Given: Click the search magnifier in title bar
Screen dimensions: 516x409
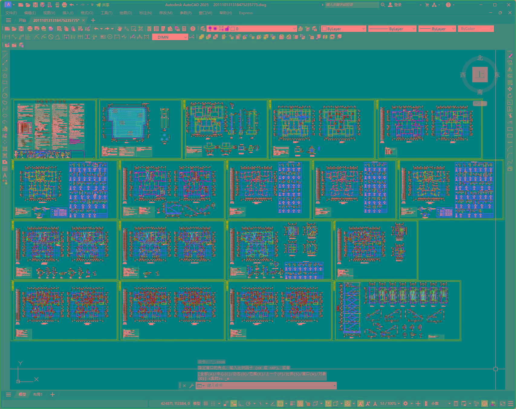Looking at the screenshot, I should 383,5.
